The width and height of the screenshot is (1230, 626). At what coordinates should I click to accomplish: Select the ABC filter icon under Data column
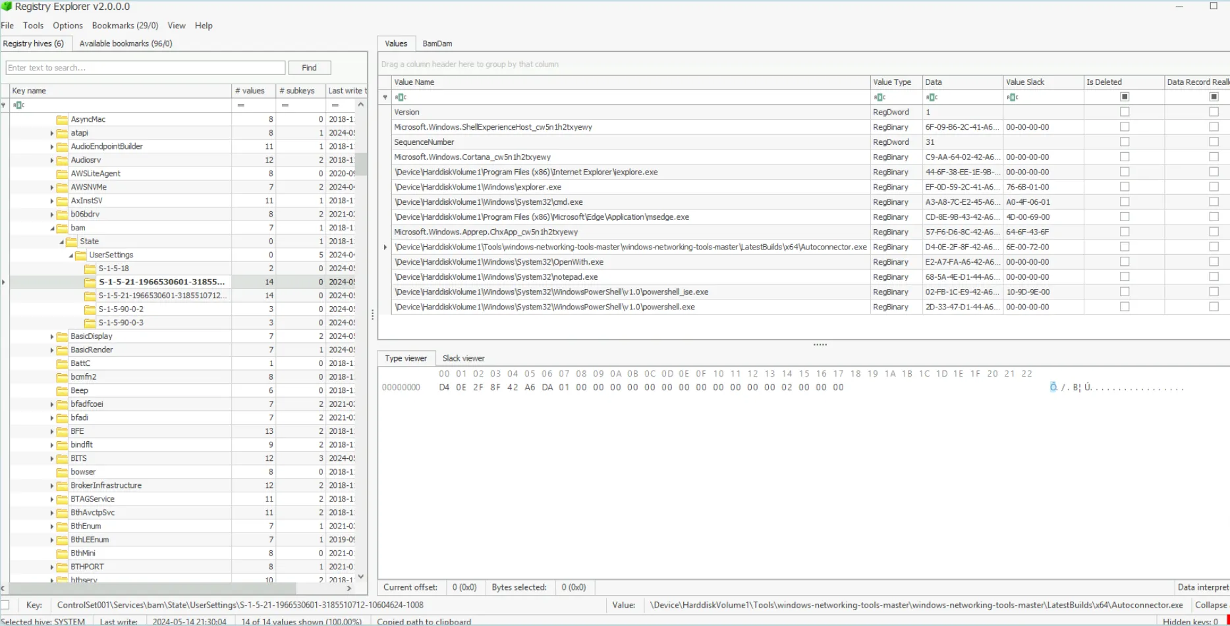coord(932,97)
